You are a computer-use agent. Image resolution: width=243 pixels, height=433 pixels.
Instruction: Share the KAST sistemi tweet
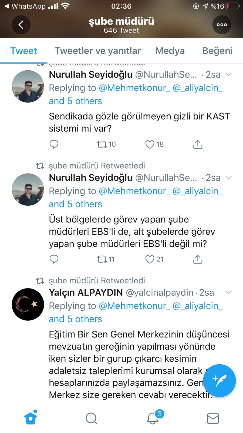tap(198, 144)
